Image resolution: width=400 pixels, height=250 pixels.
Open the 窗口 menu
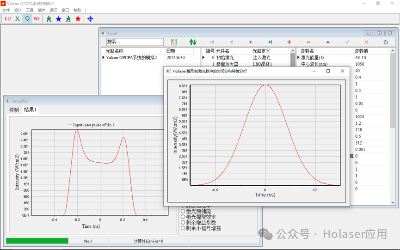[65, 10]
